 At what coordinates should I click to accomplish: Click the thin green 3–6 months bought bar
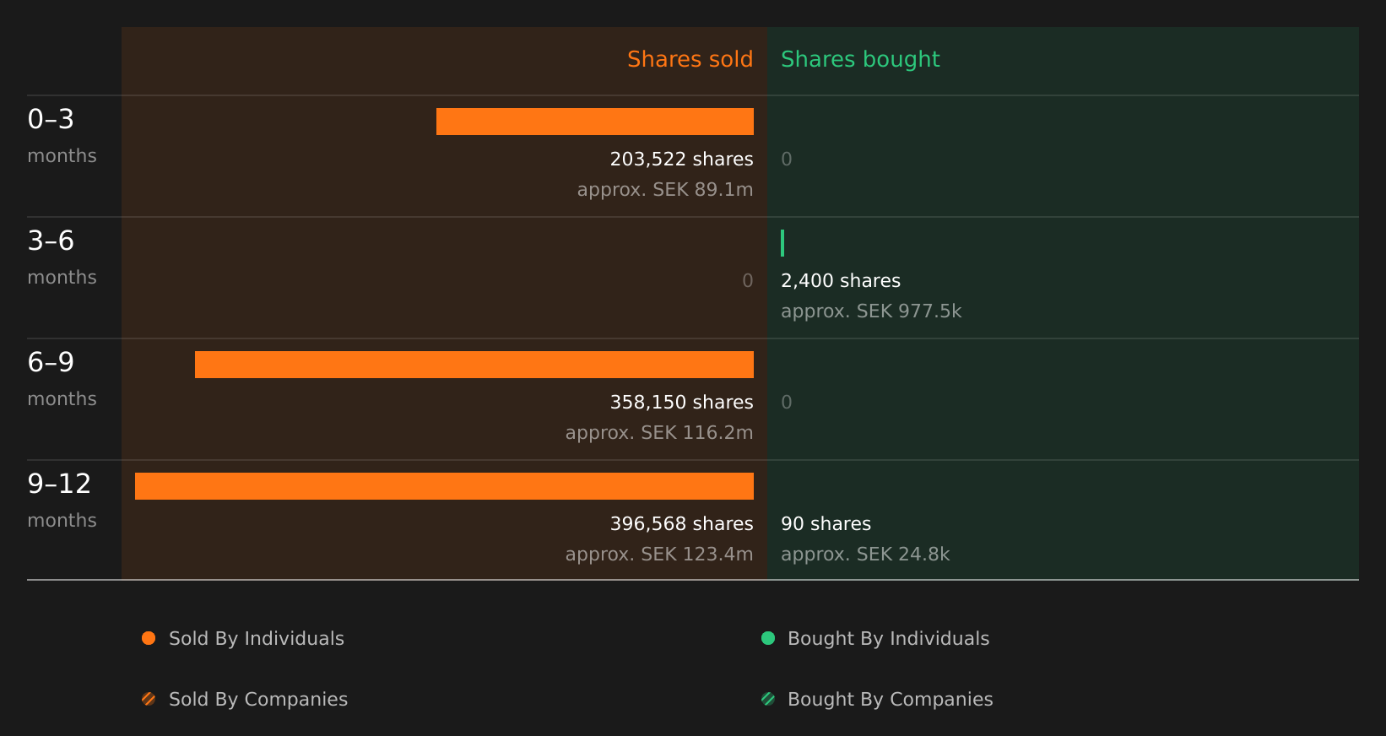(x=782, y=243)
